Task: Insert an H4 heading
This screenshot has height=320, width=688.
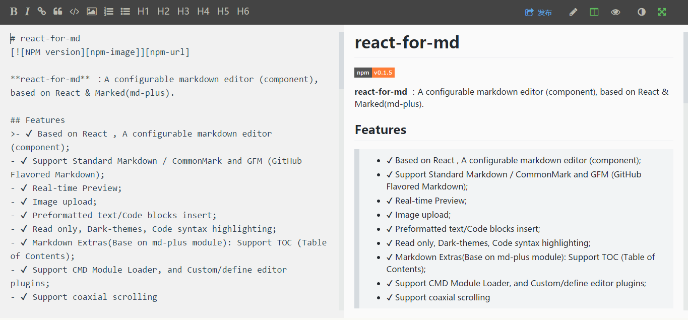Action: point(203,11)
